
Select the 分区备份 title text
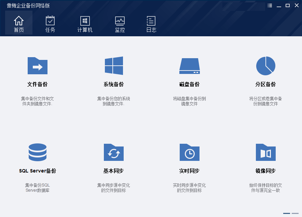(265, 84)
